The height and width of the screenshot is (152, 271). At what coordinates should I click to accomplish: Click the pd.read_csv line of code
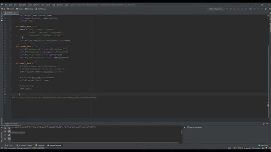click(x=45, y=41)
